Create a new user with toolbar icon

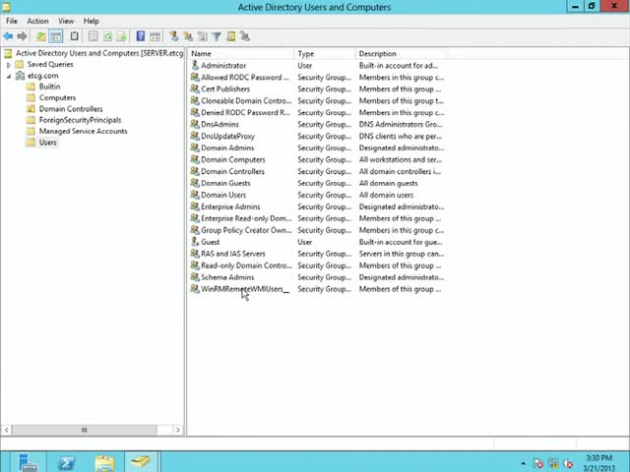(x=173, y=36)
